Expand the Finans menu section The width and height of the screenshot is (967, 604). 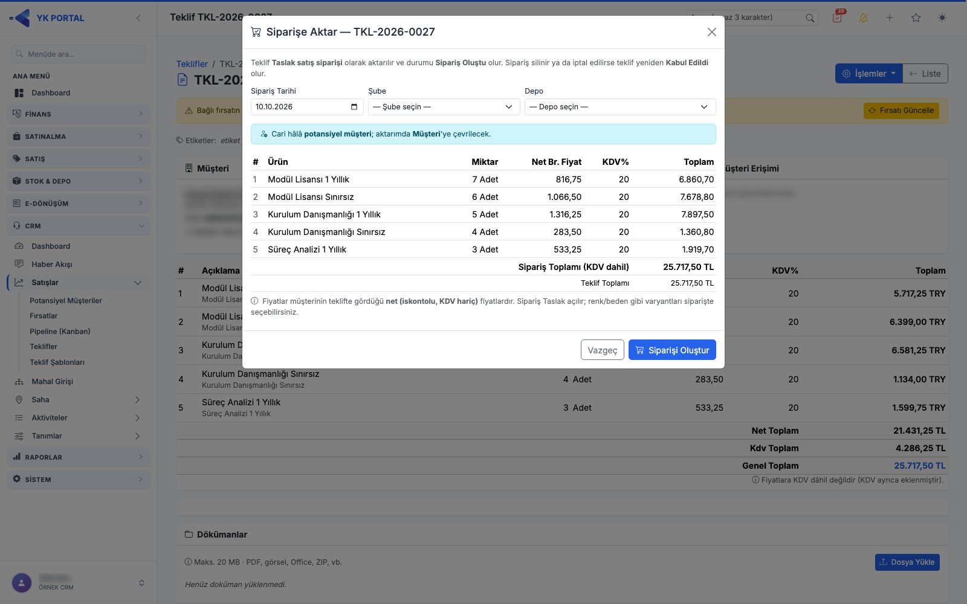[79, 114]
